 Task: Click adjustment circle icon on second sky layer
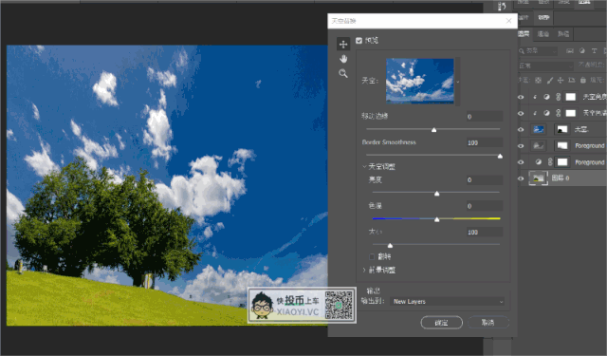(546, 113)
